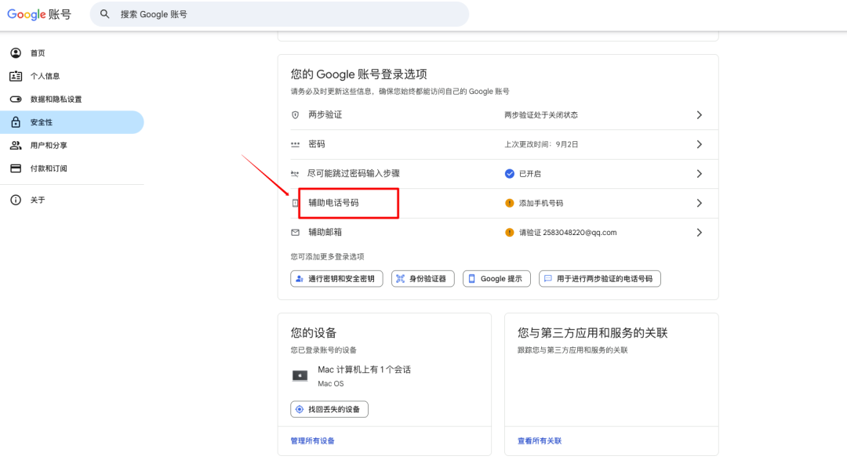Screen dimensions: 847x467
Task: Click the QR icon in 身份验证器
Action: [400, 279]
